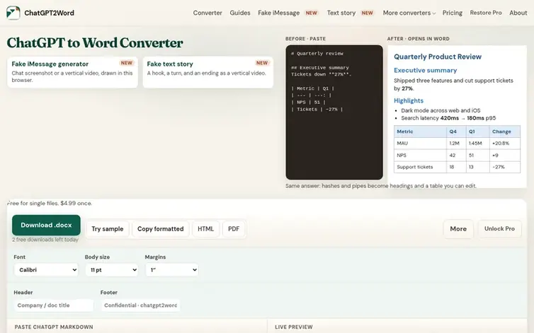
Task: Click Copy formatted button
Action: tap(160, 229)
